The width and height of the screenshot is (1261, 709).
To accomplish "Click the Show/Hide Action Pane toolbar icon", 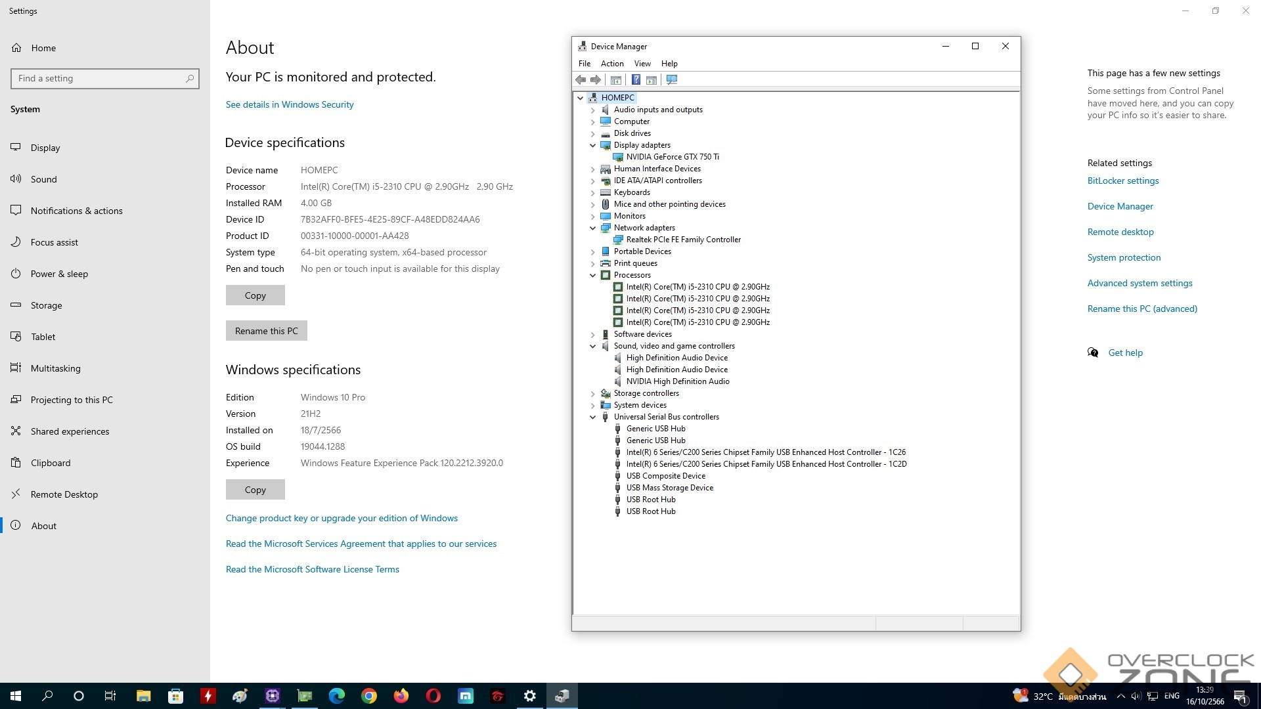I will click(651, 79).
